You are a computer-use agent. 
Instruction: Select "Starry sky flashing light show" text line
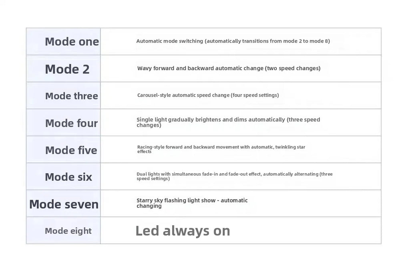click(x=192, y=200)
